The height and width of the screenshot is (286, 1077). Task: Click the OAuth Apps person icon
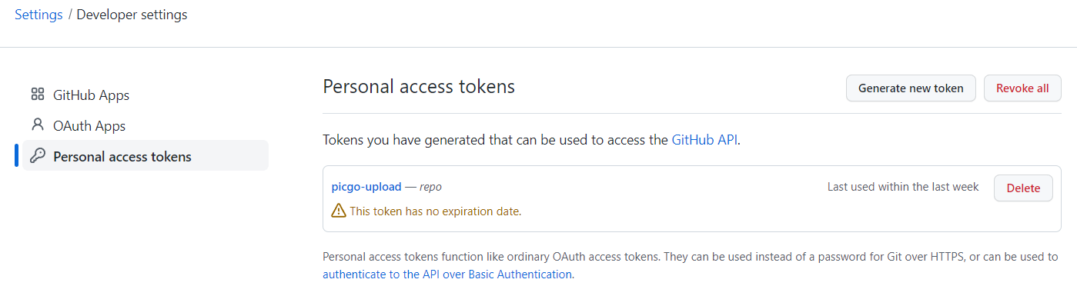(37, 125)
